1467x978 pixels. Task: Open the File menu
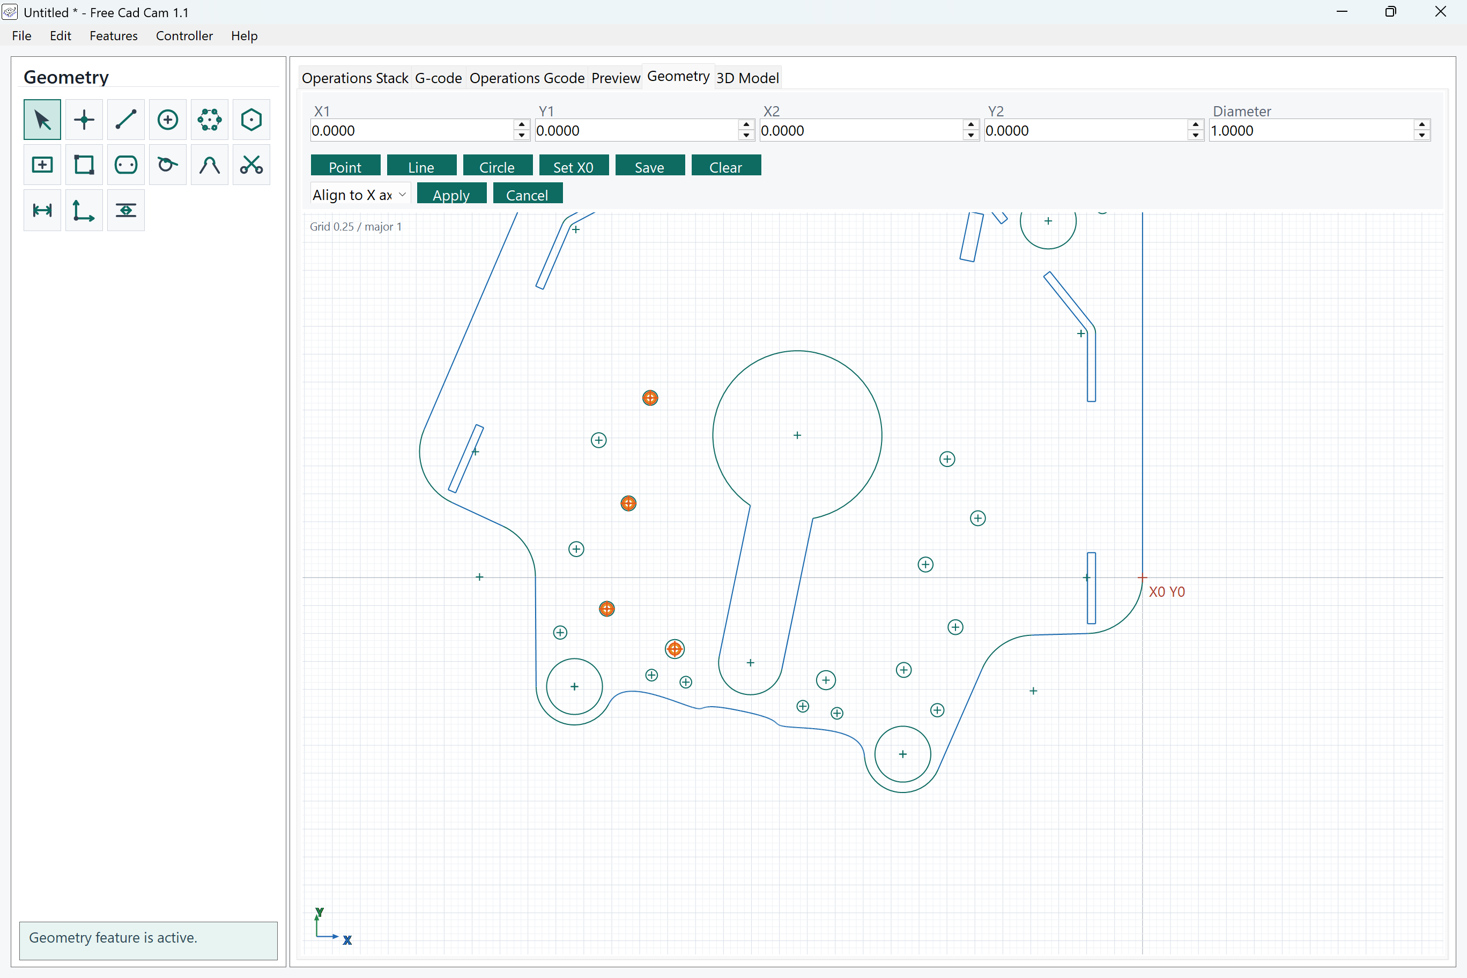21,35
